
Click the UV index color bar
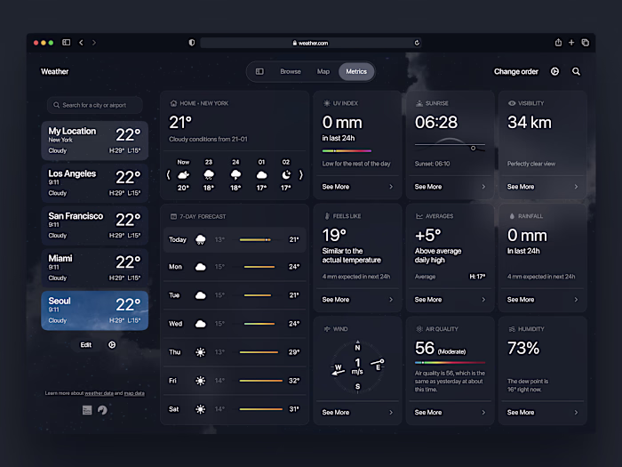click(x=347, y=151)
